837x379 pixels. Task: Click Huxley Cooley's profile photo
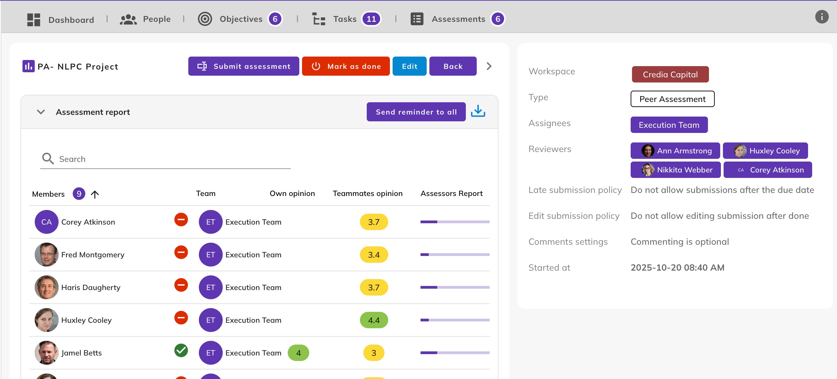pos(46,320)
